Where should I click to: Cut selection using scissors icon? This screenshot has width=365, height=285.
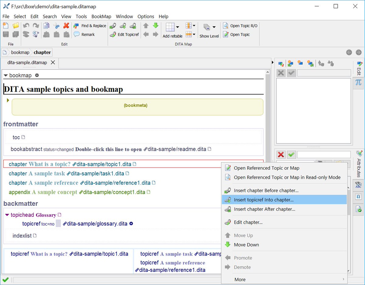point(56,26)
